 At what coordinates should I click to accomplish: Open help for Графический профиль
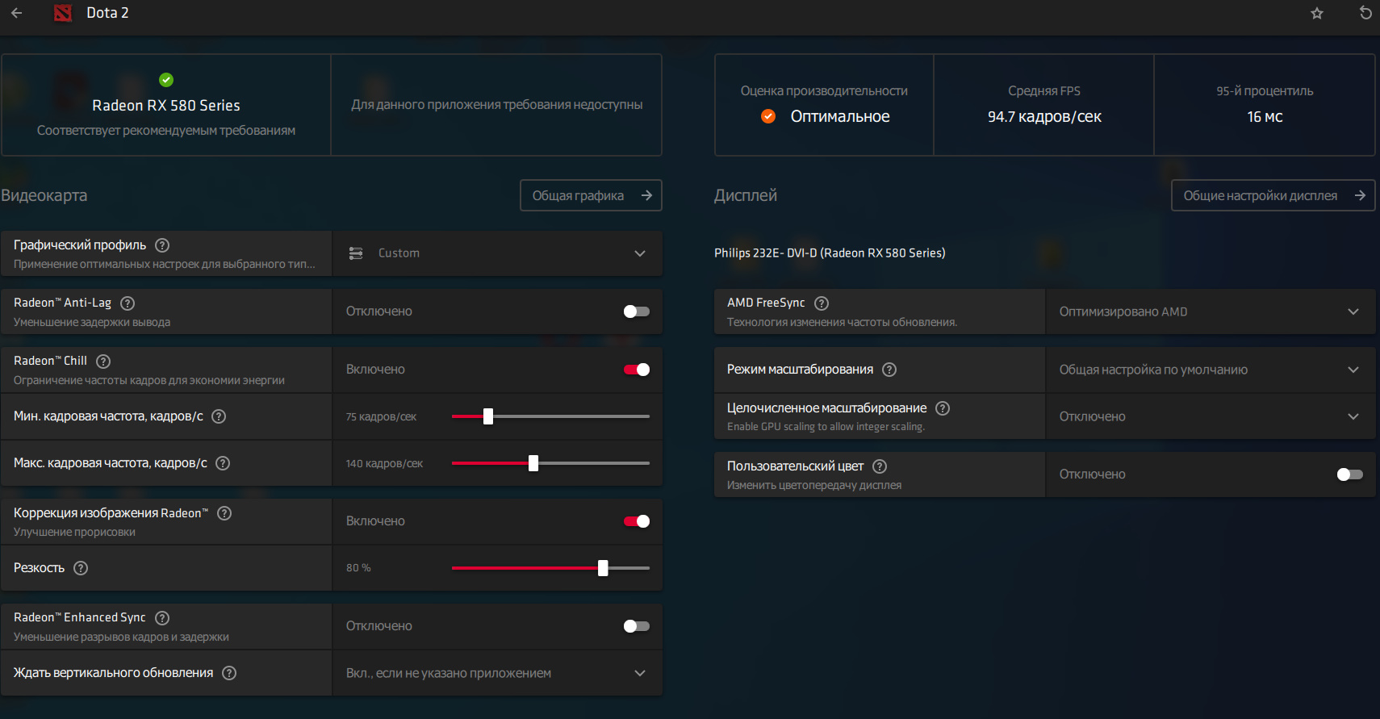[x=162, y=245]
